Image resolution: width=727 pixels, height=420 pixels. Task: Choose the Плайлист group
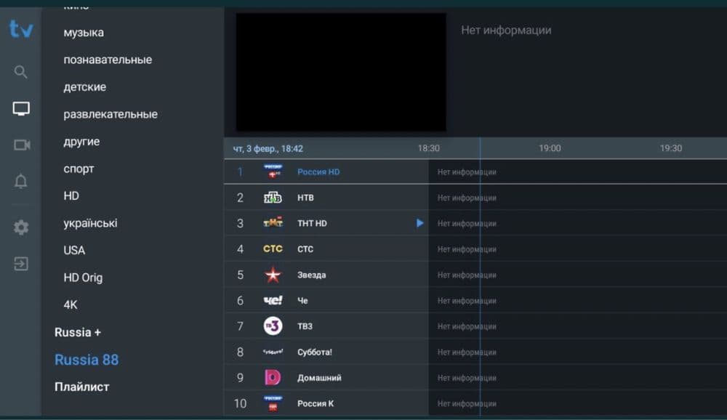pos(82,387)
